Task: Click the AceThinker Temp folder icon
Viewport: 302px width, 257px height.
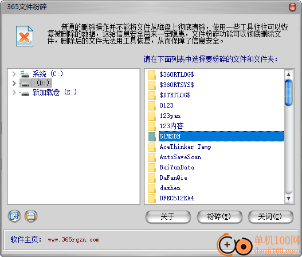Action: coord(152,147)
